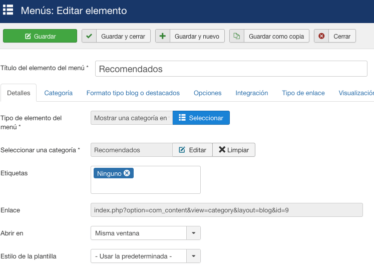Remove the Ninguno tag with its X
This screenshot has height=279, width=374.
click(127, 173)
